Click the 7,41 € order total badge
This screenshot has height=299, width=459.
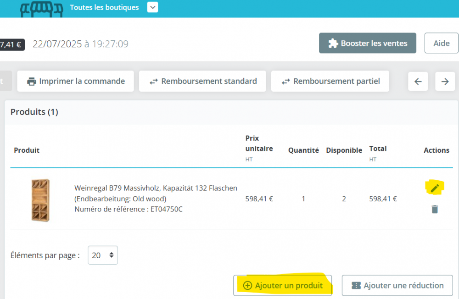coord(12,44)
